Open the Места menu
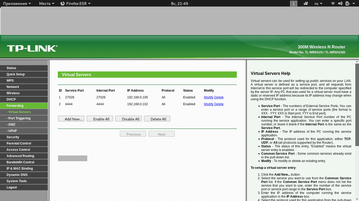Image resolution: width=359 pixels, height=201 pixels. (x=47, y=3)
